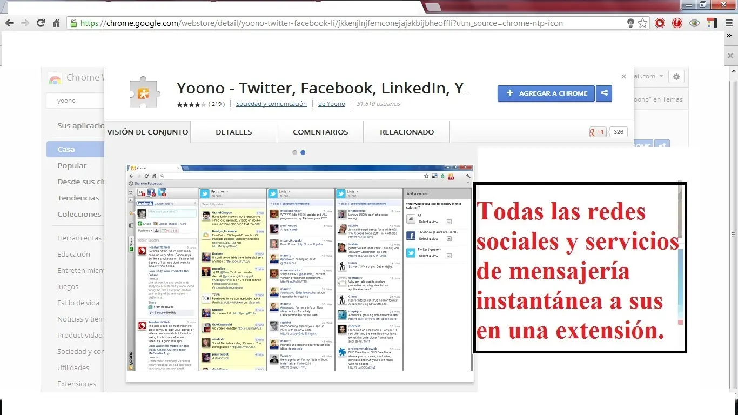Select the first screenshot carousel dot

point(295,153)
